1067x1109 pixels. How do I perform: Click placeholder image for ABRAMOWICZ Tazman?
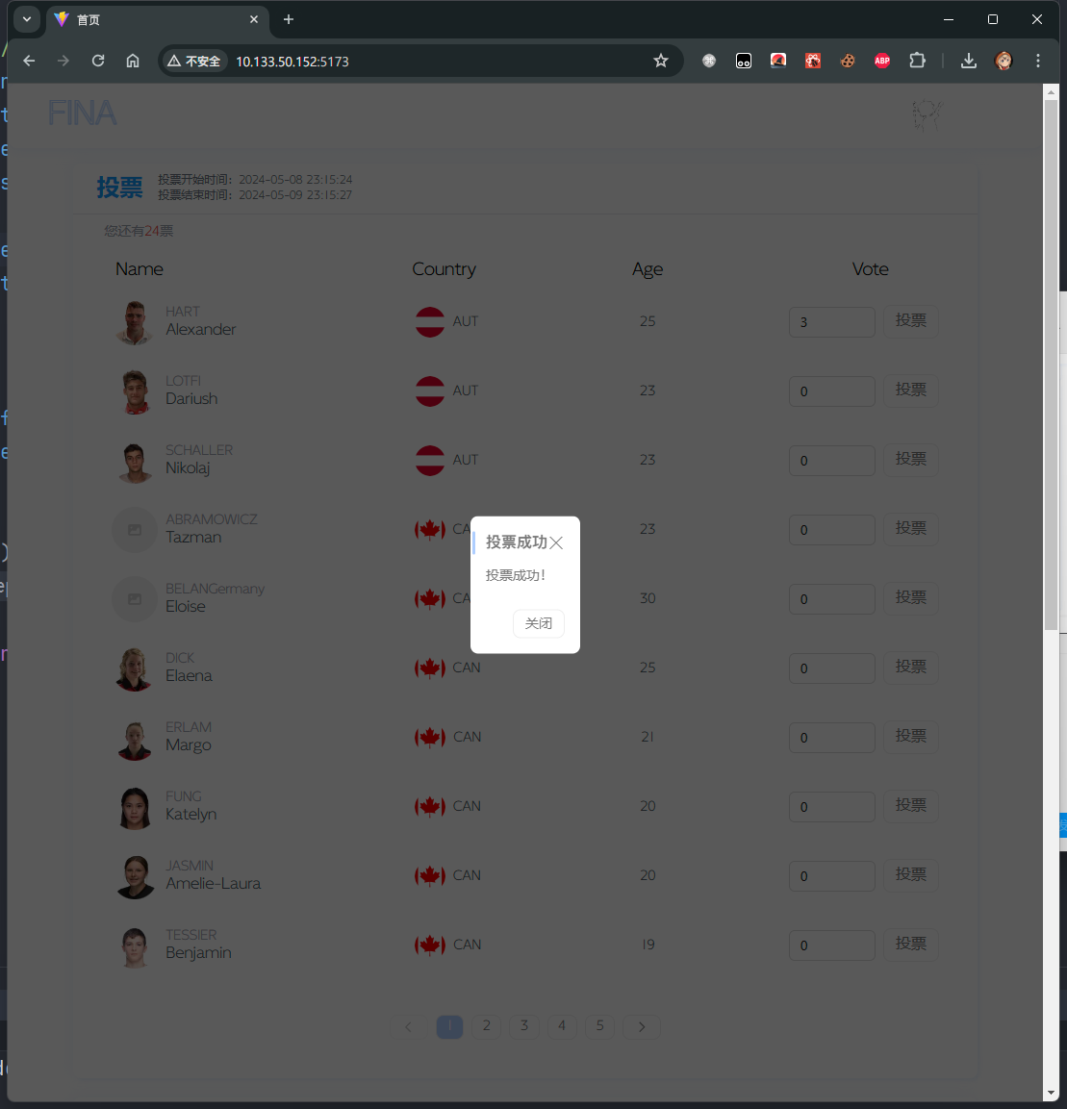pos(135,530)
